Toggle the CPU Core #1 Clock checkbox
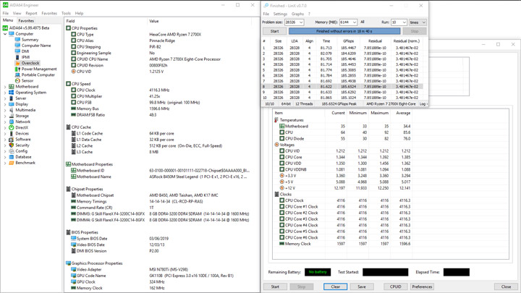Viewport: 521px width, 293px height. click(x=281, y=207)
